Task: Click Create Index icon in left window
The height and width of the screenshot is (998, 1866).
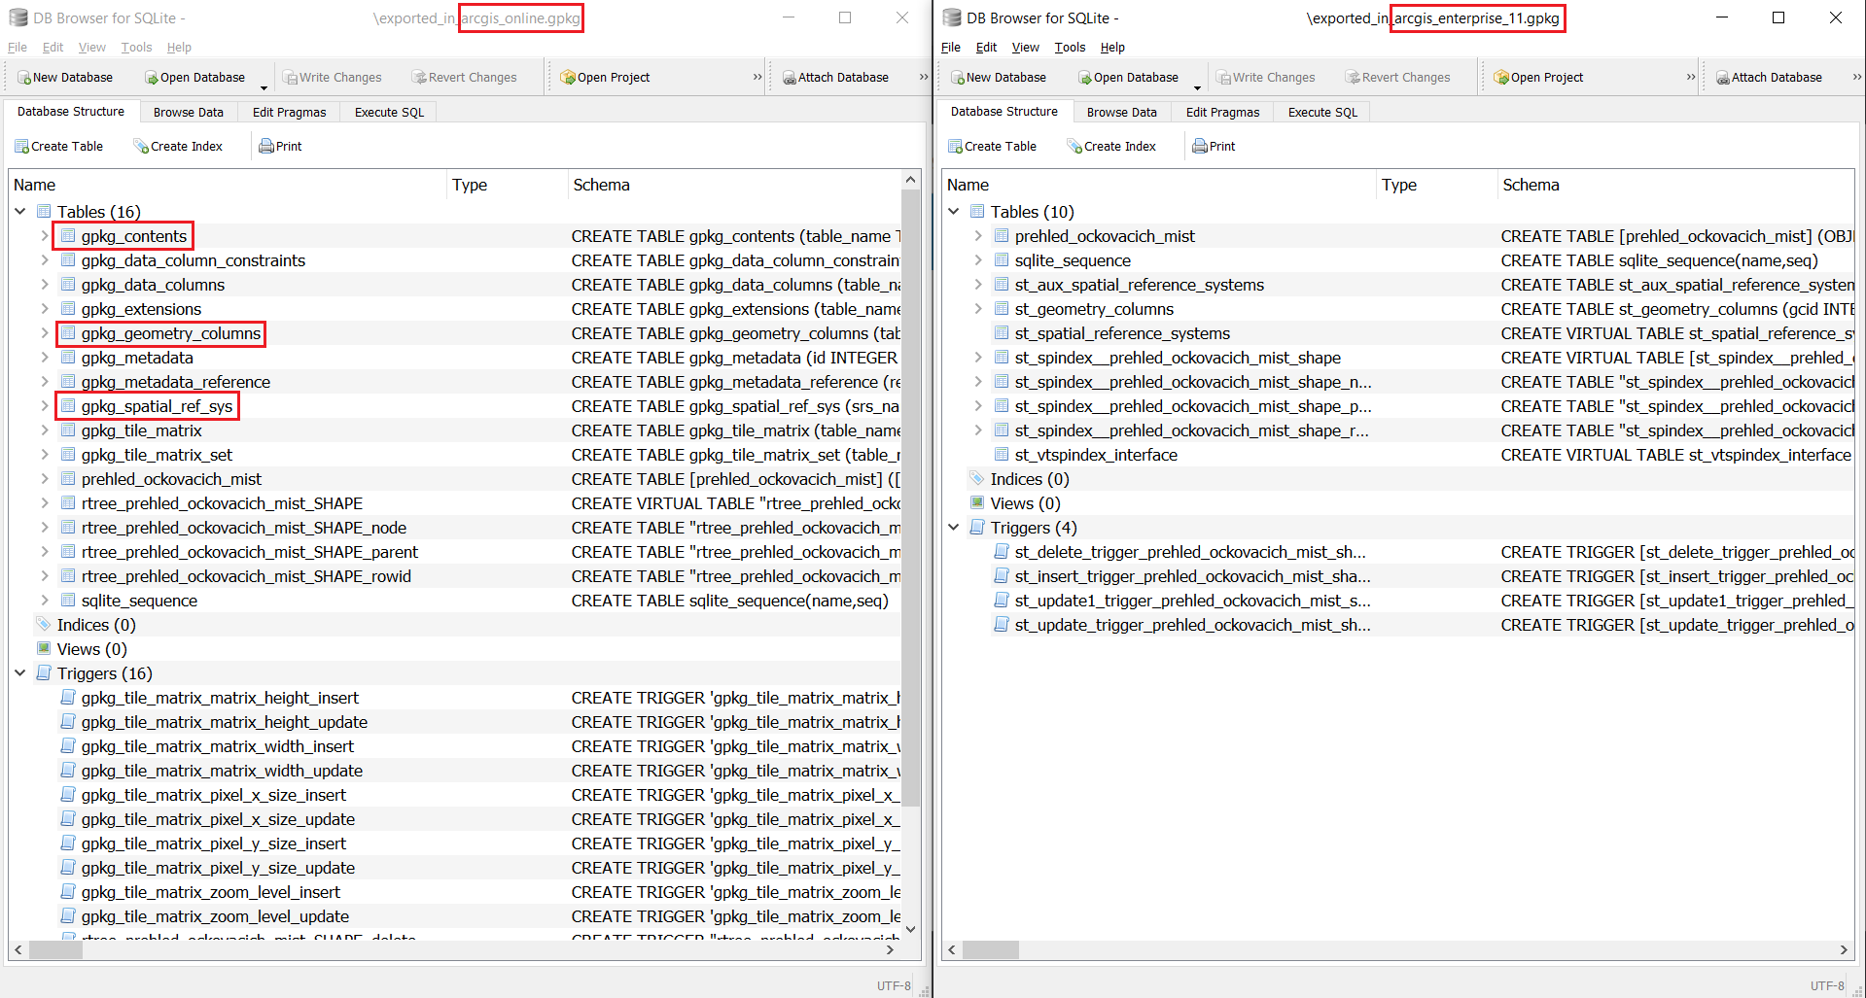Action: click(142, 147)
